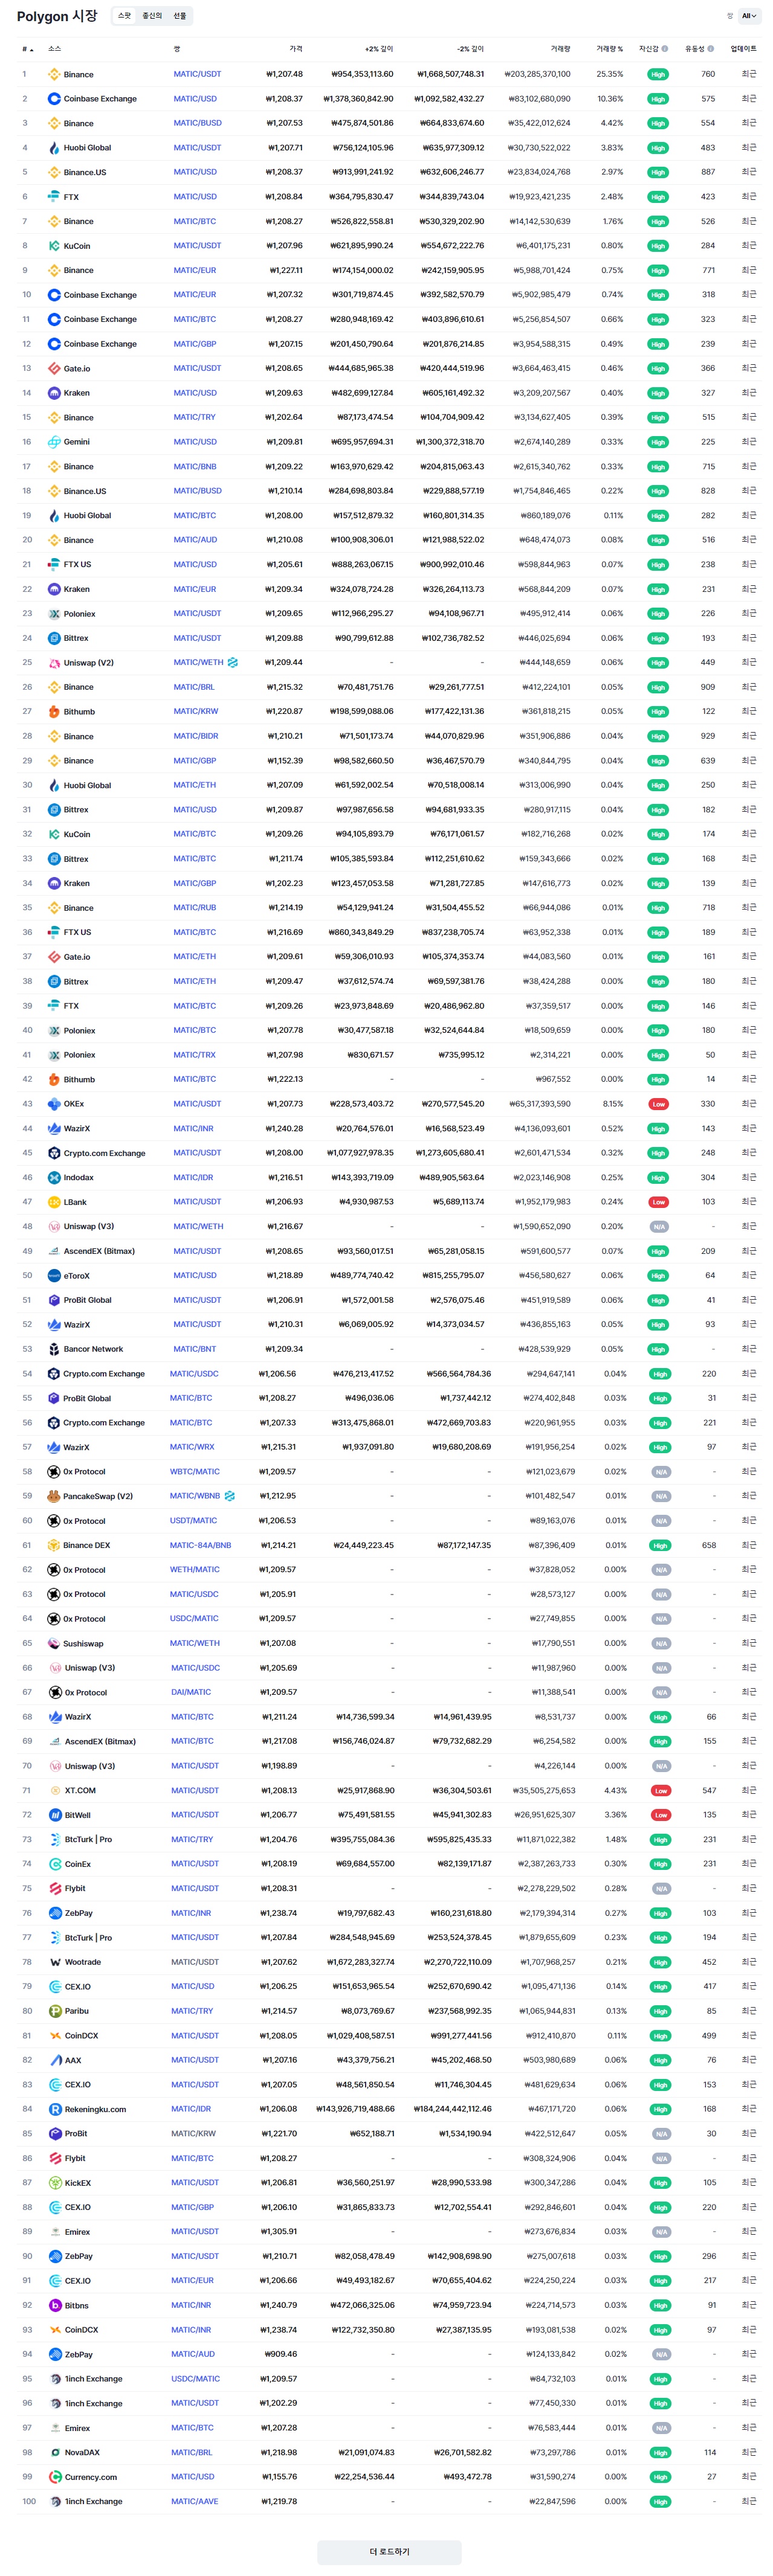773x2576 pixels.
Task: Click the OKEx exchange logo
Action: (x=54, y=1104)
